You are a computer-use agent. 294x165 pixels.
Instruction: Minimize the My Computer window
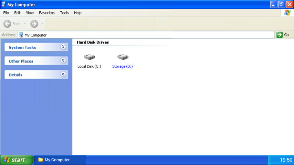pos(274,4)
